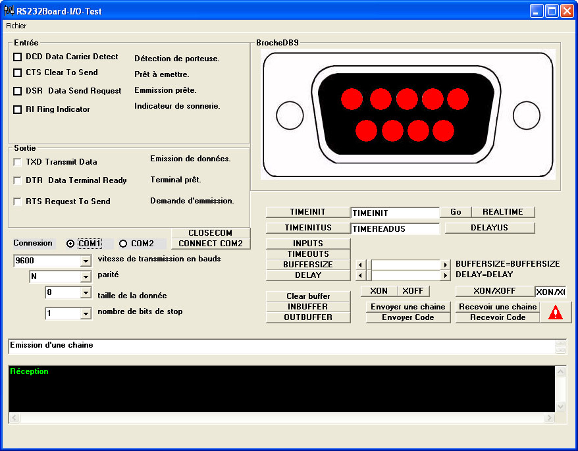Click Envoyer une chaine button
The width and height of the screenshot is (578, 451).
408,307
